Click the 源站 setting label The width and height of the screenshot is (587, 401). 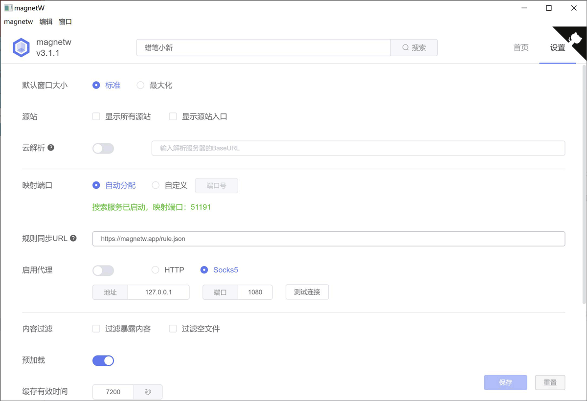coord(30,116)
